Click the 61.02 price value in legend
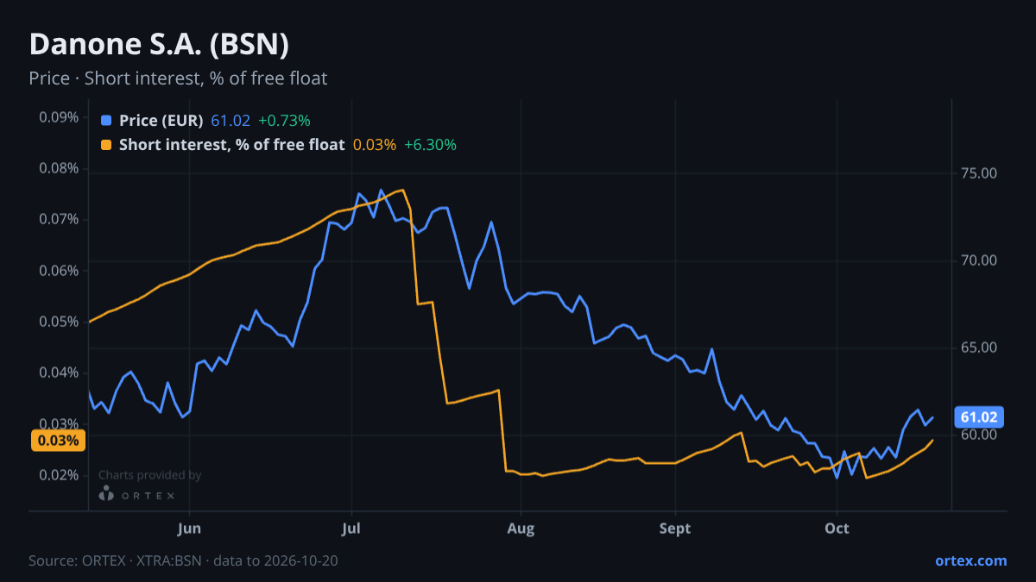 (231, 121)
